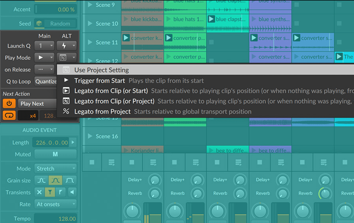Play the clip labeled The in Scene 12
Viewport: 354px width, 223px height.
pos(339,57)
